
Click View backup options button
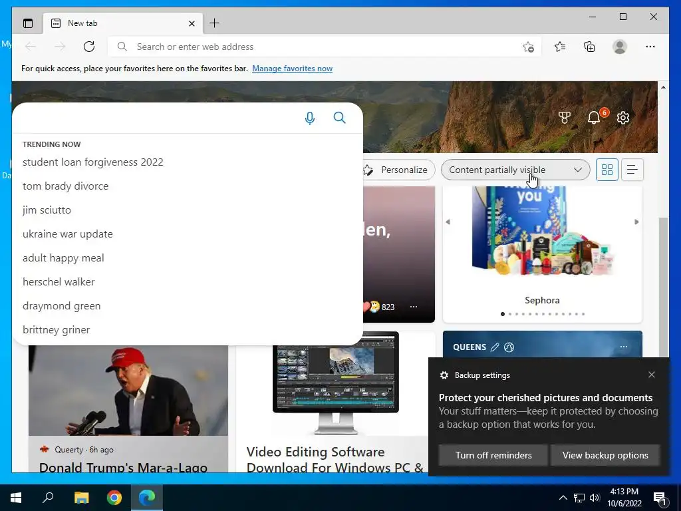point(605,455)
